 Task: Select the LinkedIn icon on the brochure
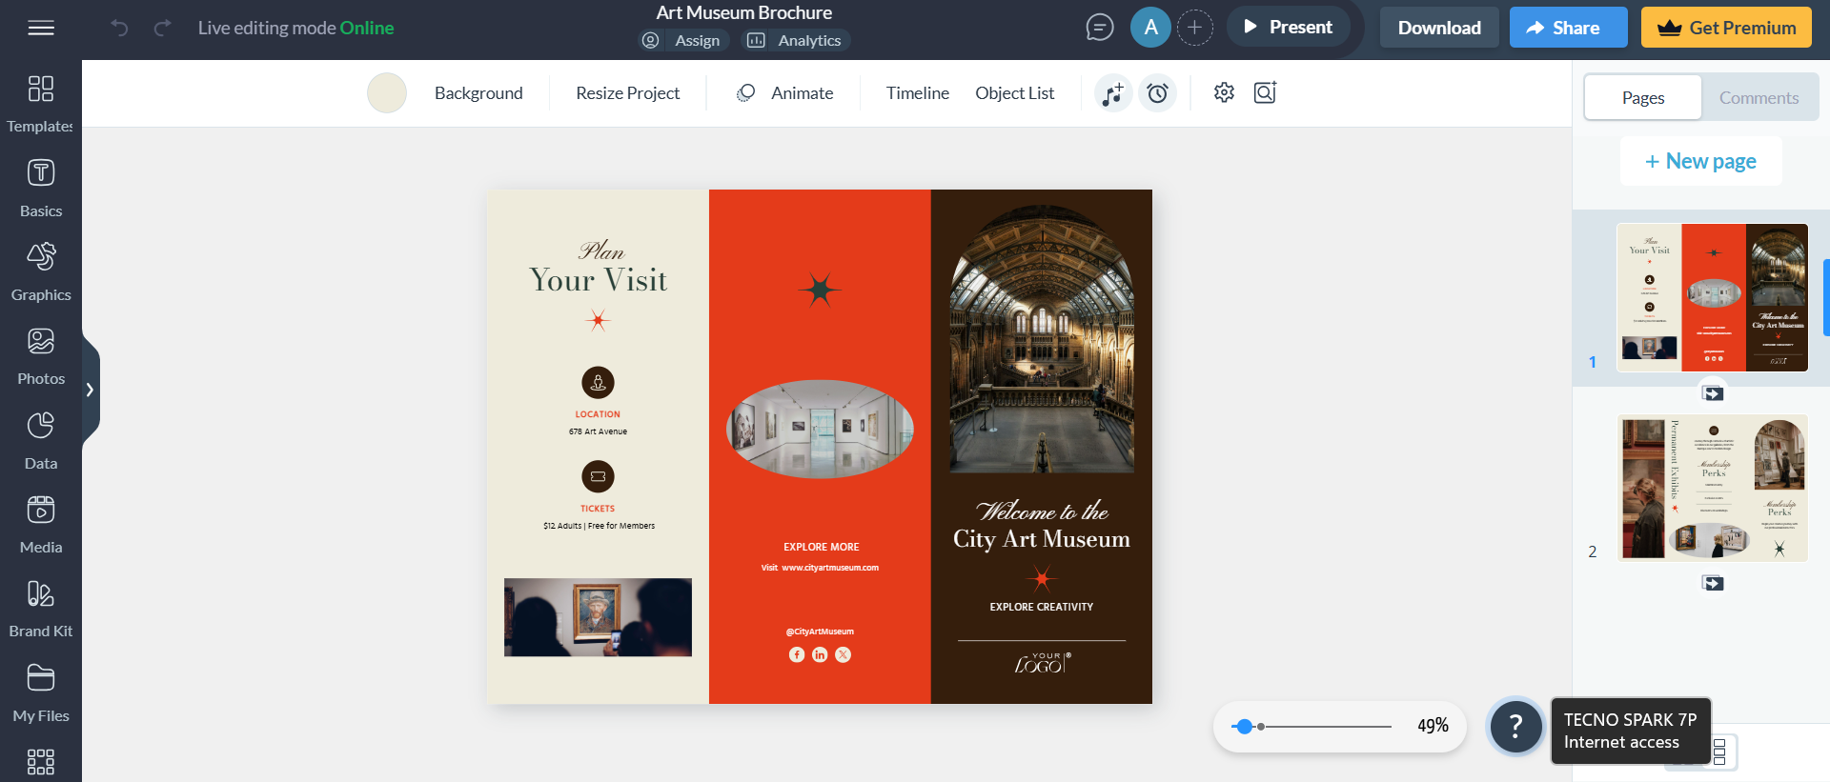pos(820,654)
